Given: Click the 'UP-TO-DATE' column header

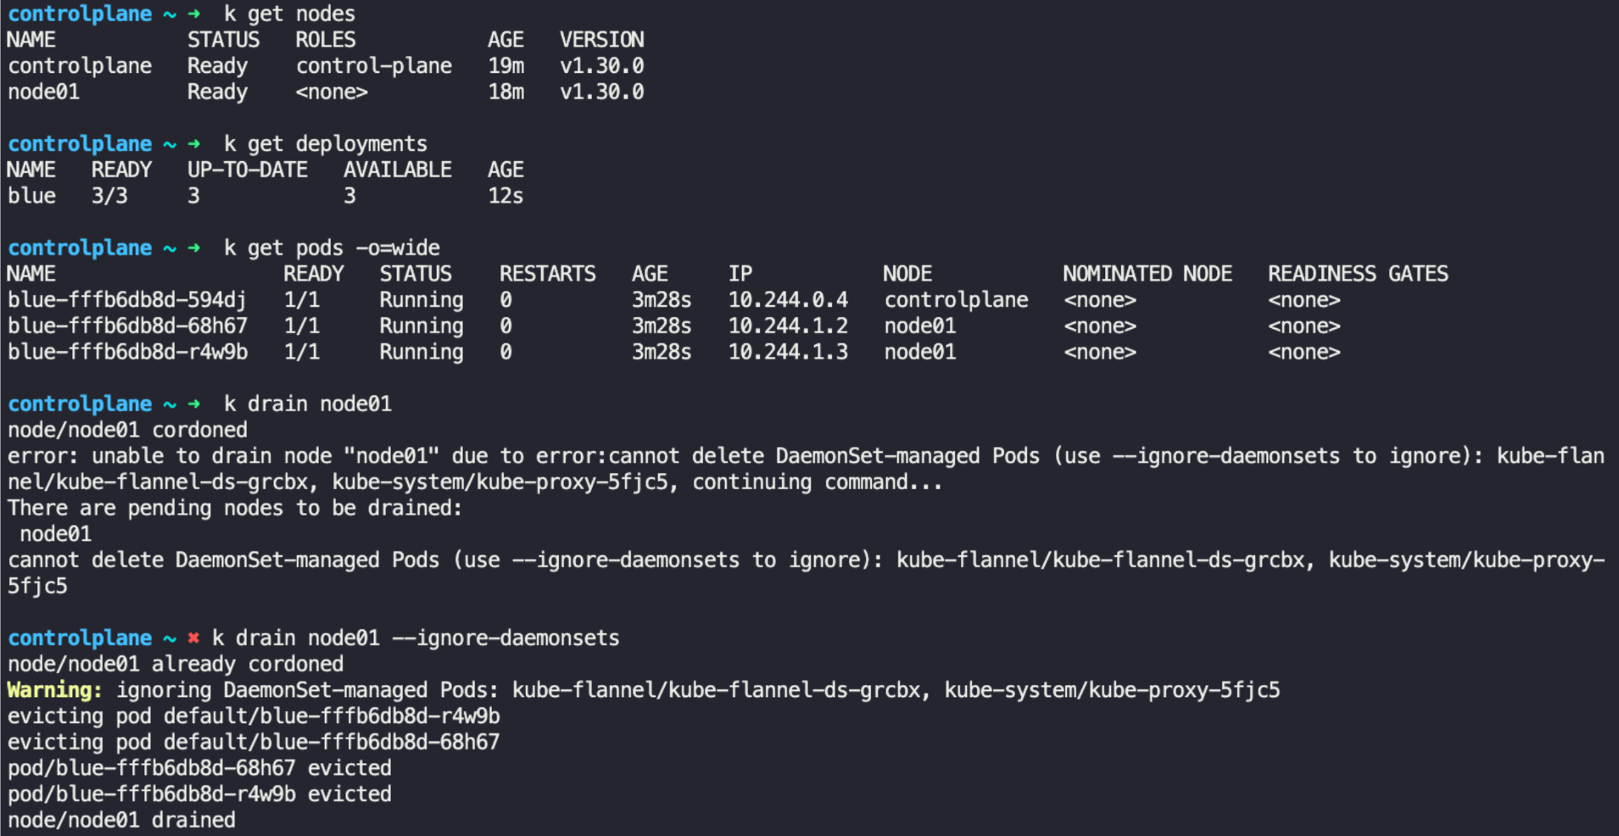Looking at the screenshot, I should (x=248, y=170).
